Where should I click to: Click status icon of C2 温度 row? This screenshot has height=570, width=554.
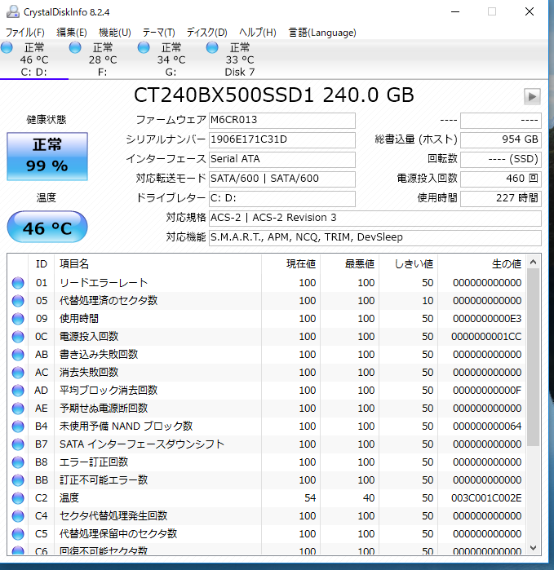click(x=18, y=498)
